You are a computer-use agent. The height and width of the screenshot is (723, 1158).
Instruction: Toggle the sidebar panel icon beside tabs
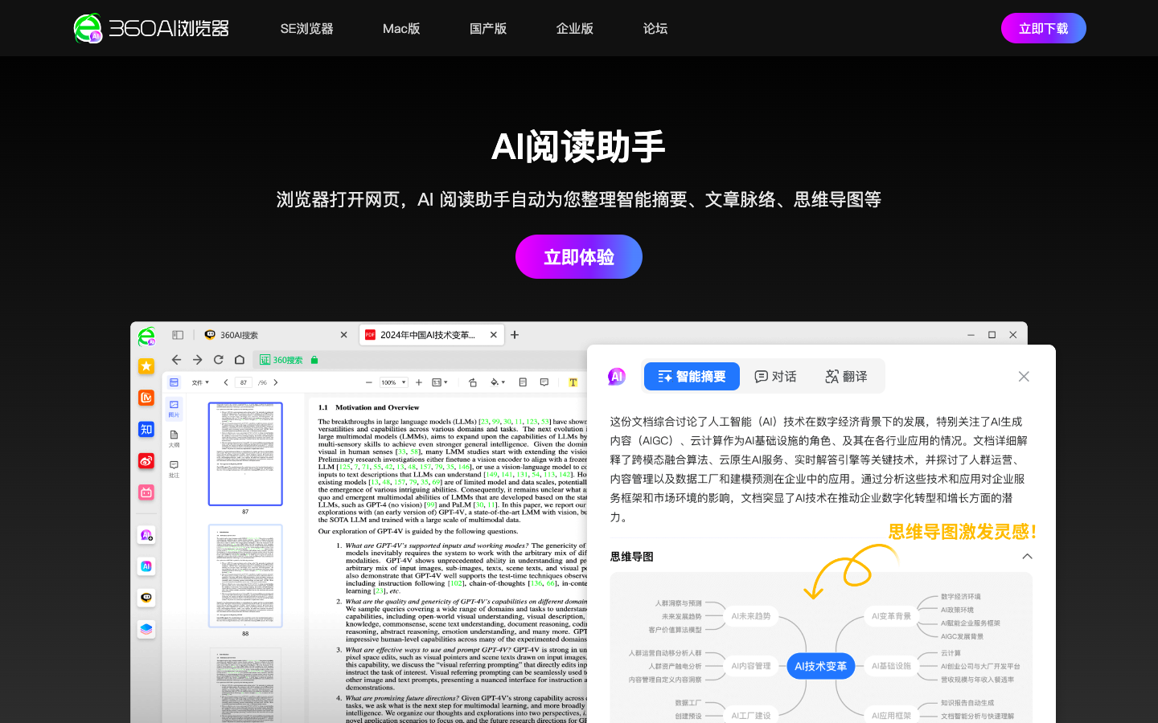pyautogui.click(x=178, y=335)
